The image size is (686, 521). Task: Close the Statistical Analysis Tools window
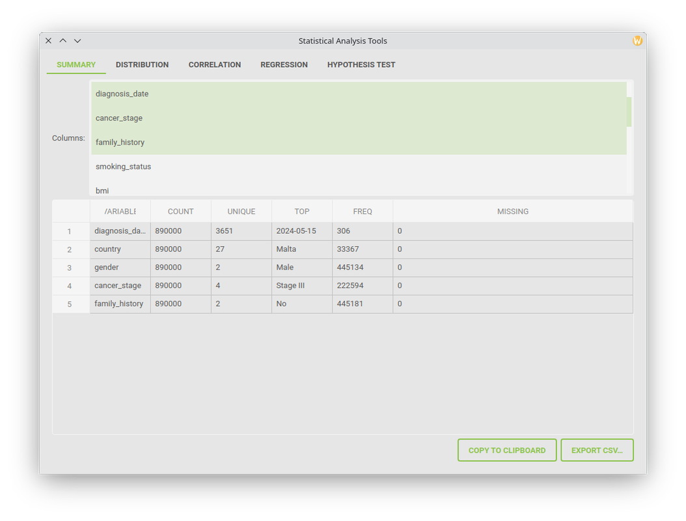pyautogui.click(x=49, y=41)
